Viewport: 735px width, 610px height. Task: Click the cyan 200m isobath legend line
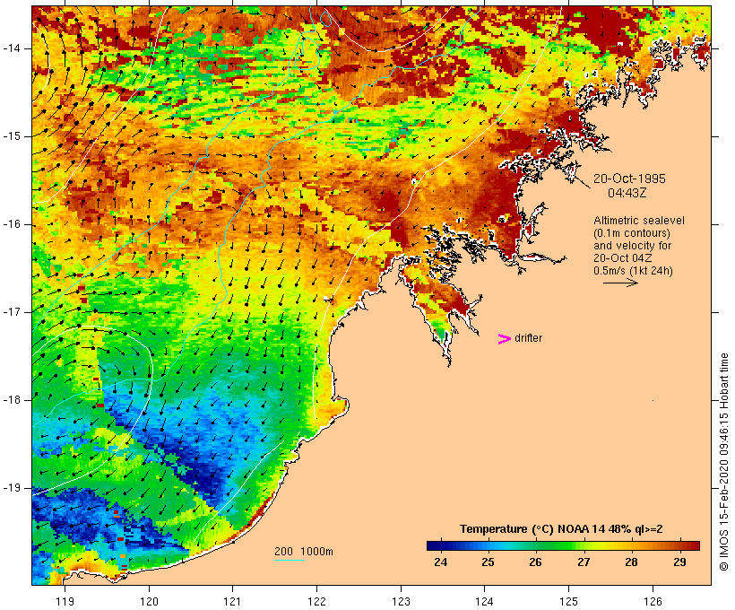(x=290, y=560)
